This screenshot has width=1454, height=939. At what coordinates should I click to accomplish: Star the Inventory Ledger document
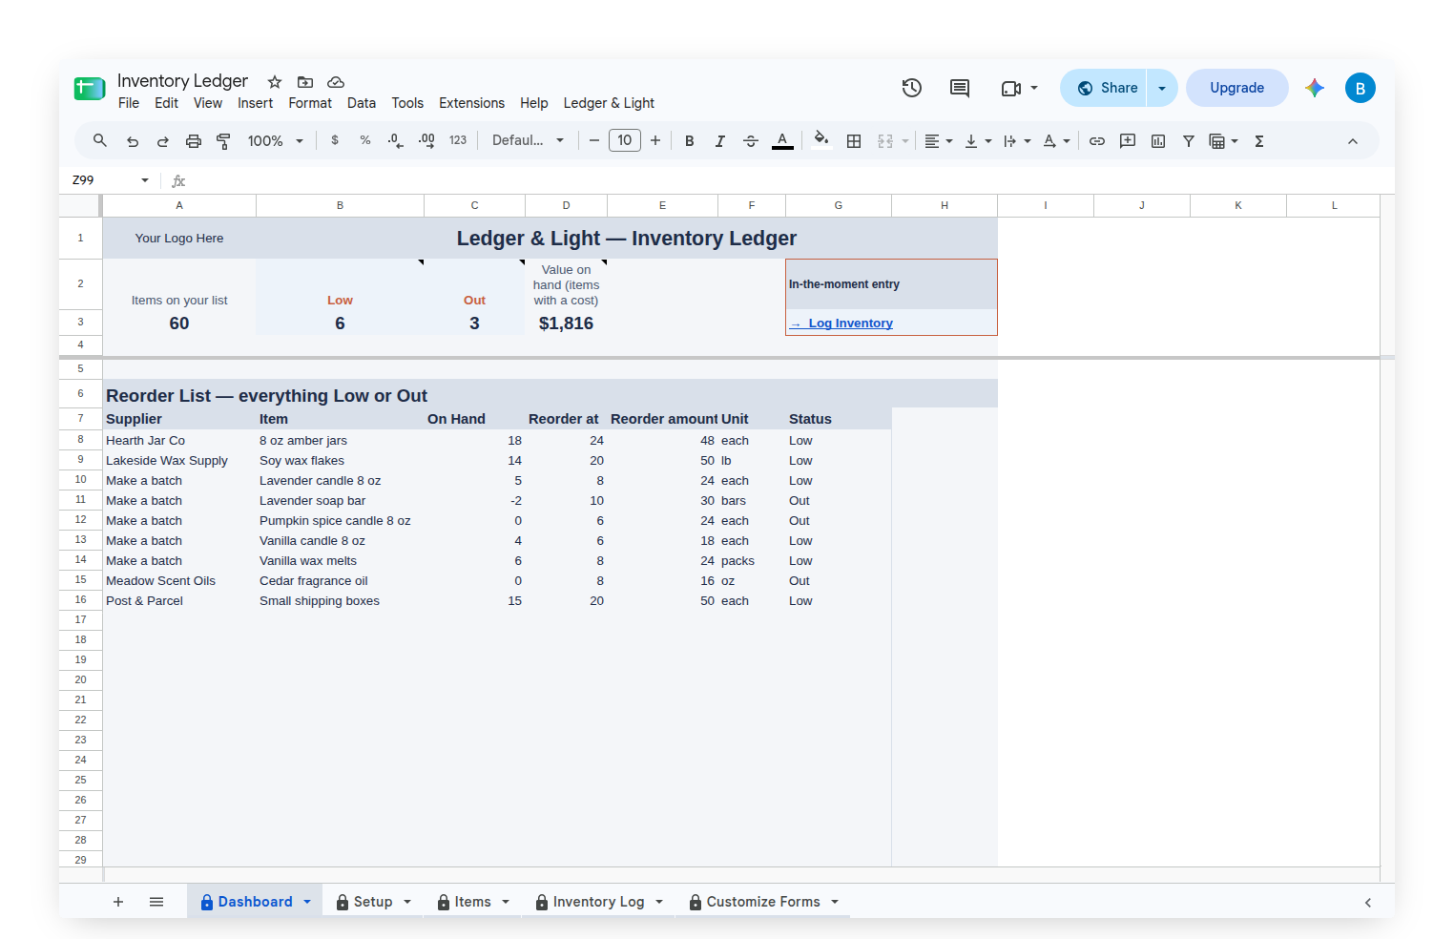(x=275, y=82)
